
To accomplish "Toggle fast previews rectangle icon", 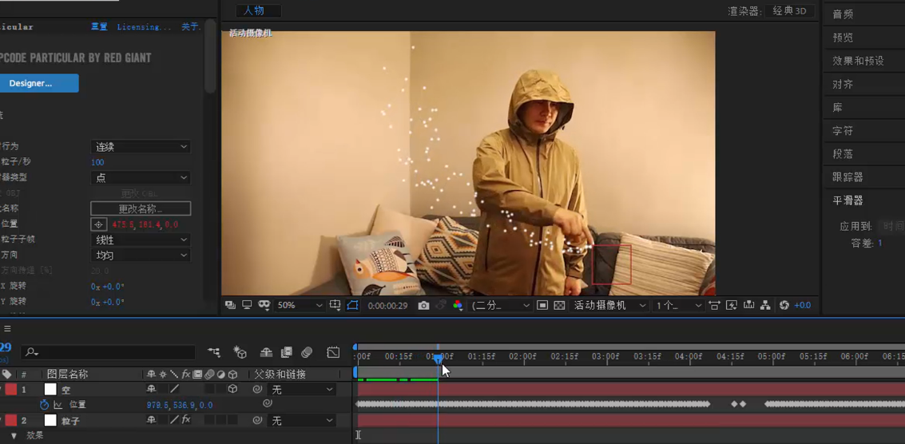I will click(542, 305).
